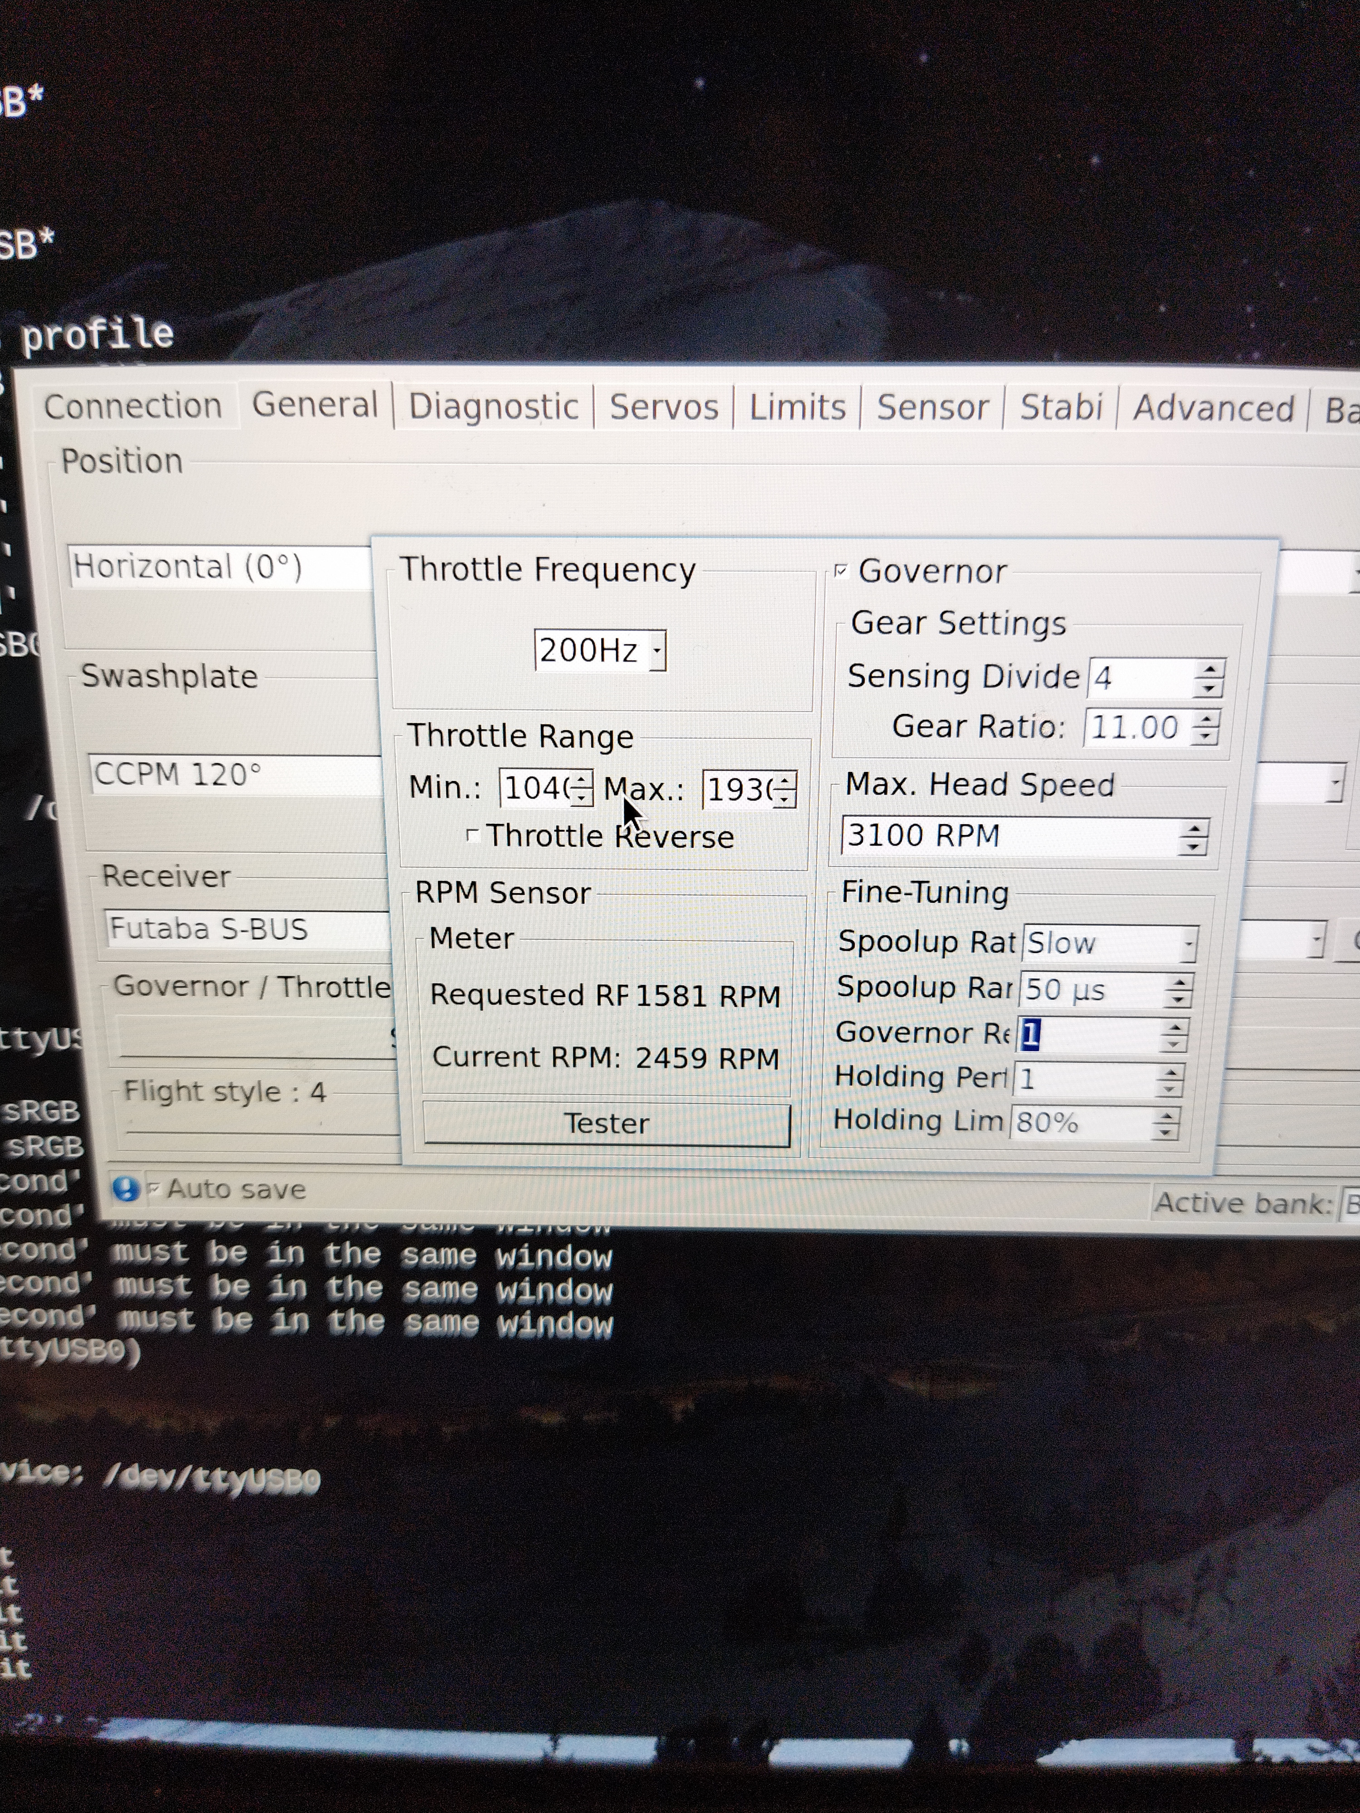The height and width of the screenshot is (1813, 1360).
Task: Click the Tester button
Action: click(x=606, y=1123)
